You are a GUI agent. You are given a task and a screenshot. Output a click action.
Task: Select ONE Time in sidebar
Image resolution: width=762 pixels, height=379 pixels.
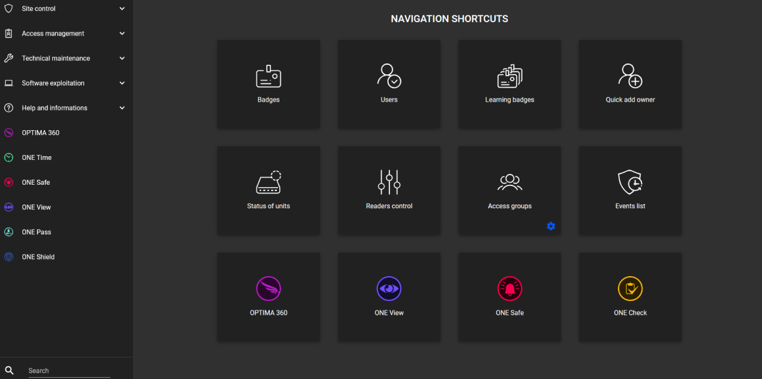tap(37, 157)
